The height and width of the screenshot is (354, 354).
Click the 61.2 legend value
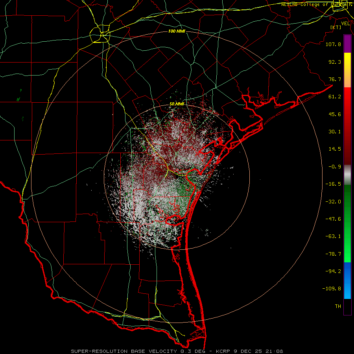[x=335, y=97]
